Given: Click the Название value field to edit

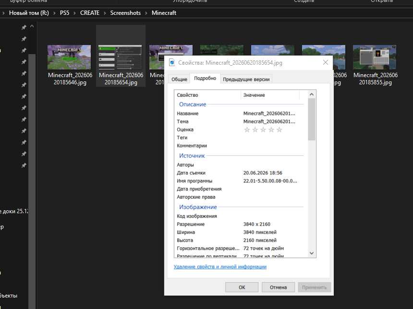Looking at the screenshot, I should pyautogui.click(x=271, y=114).
